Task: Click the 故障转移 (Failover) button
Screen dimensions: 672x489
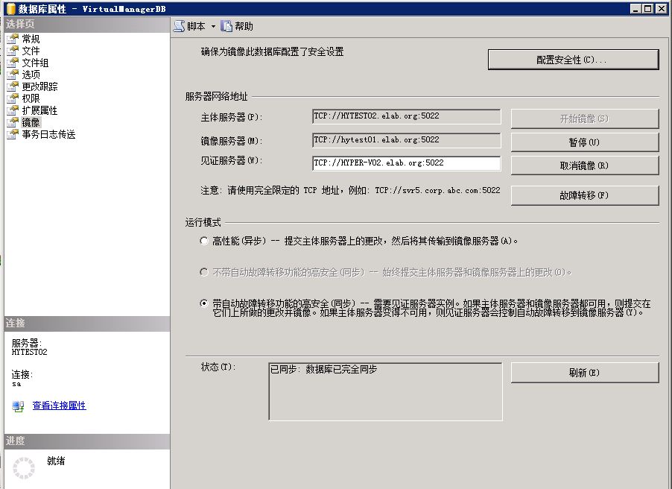Action: 583,195
